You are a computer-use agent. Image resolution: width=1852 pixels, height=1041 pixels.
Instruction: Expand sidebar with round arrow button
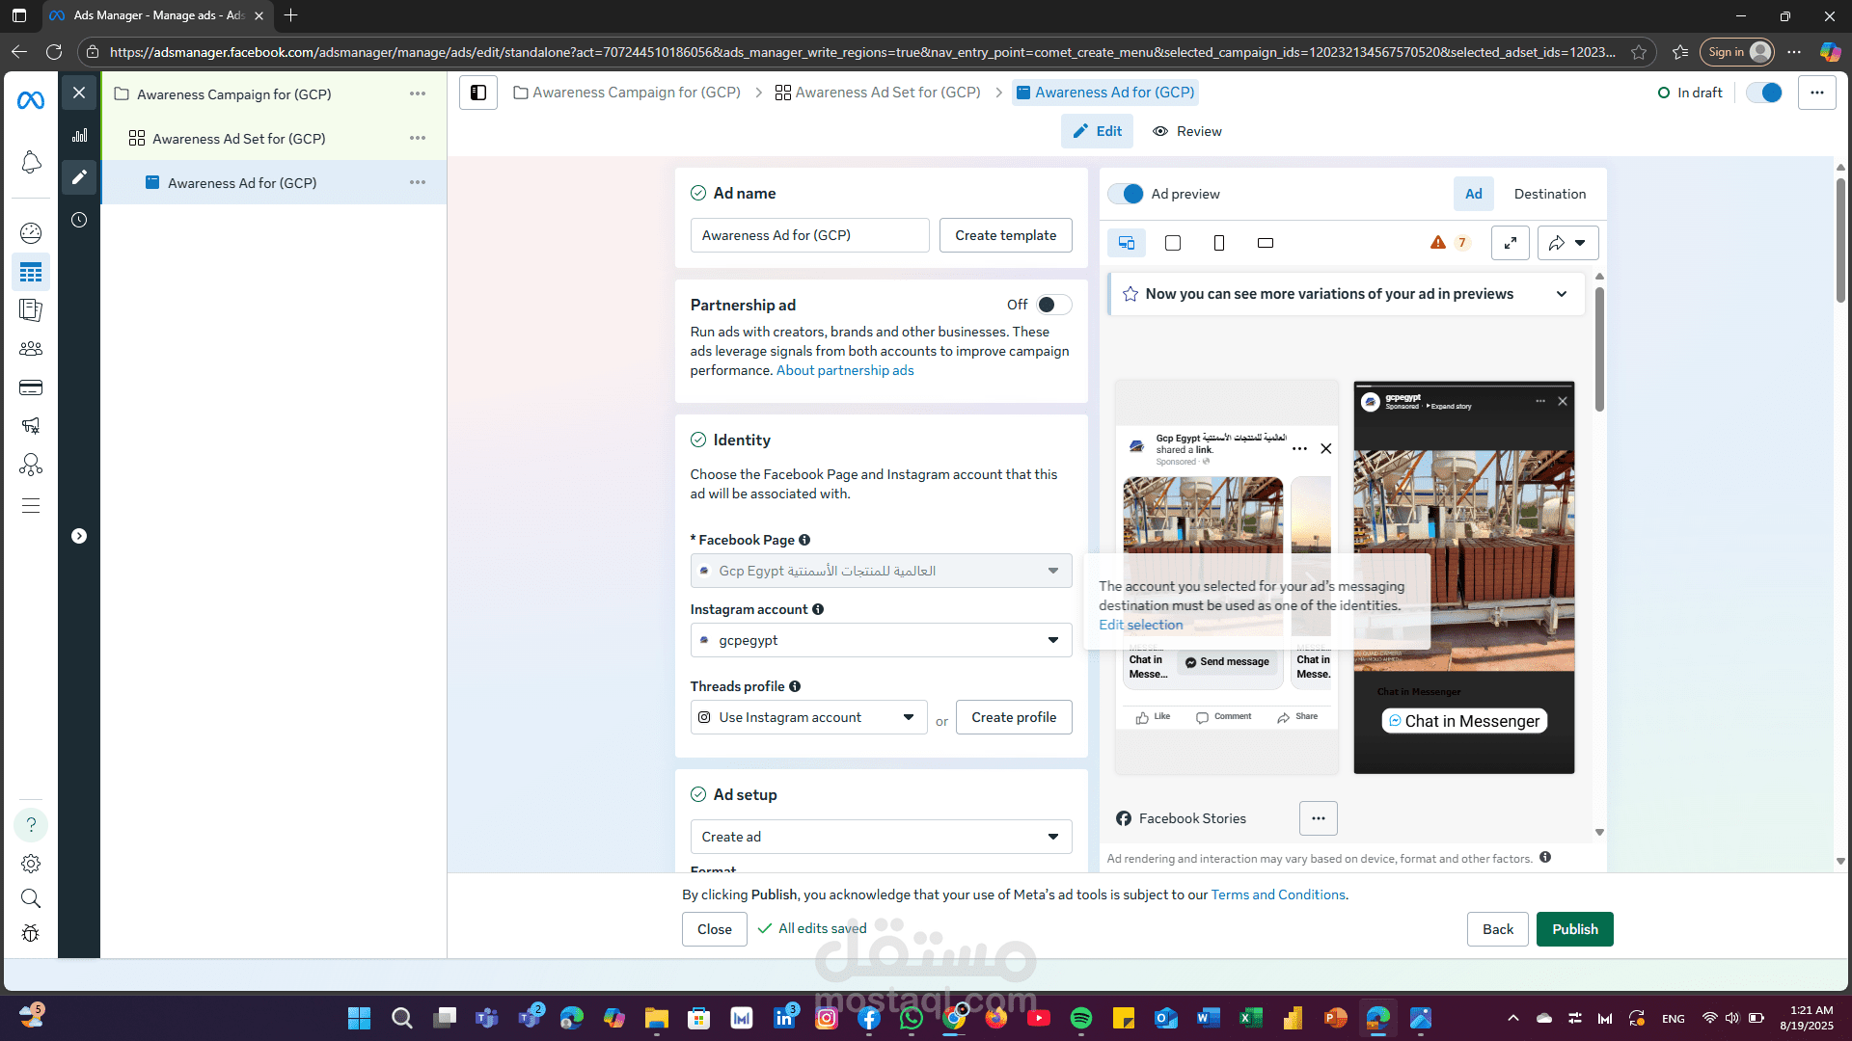pyautogui.click(x=79, y=536)
